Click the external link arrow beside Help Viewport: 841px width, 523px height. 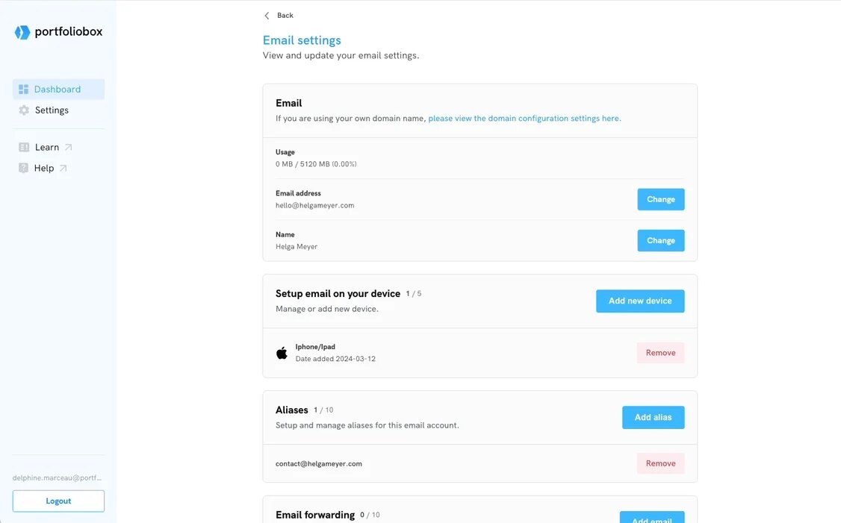click(x=63, y=169)
